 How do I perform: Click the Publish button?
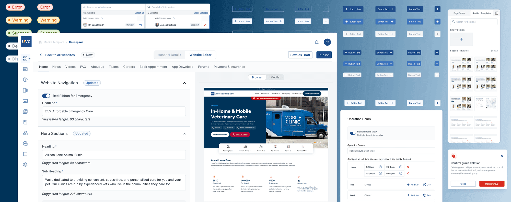coord(324,55)
